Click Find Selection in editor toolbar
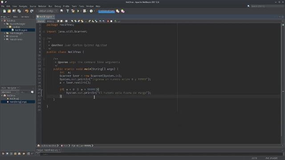Viewport: 285px width, 160px height. 72,21
